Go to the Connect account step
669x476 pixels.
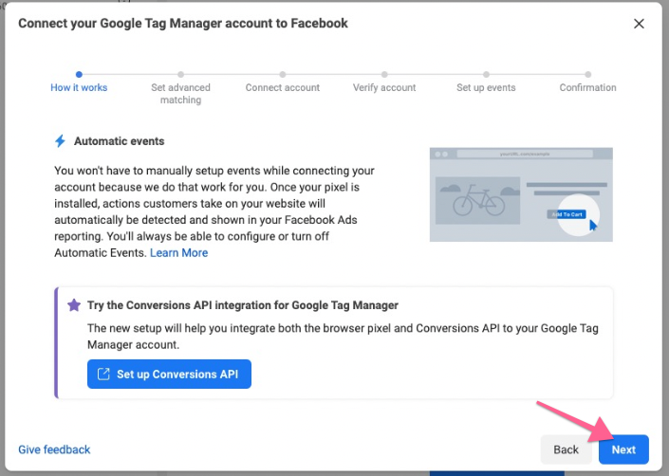point(282,88)
